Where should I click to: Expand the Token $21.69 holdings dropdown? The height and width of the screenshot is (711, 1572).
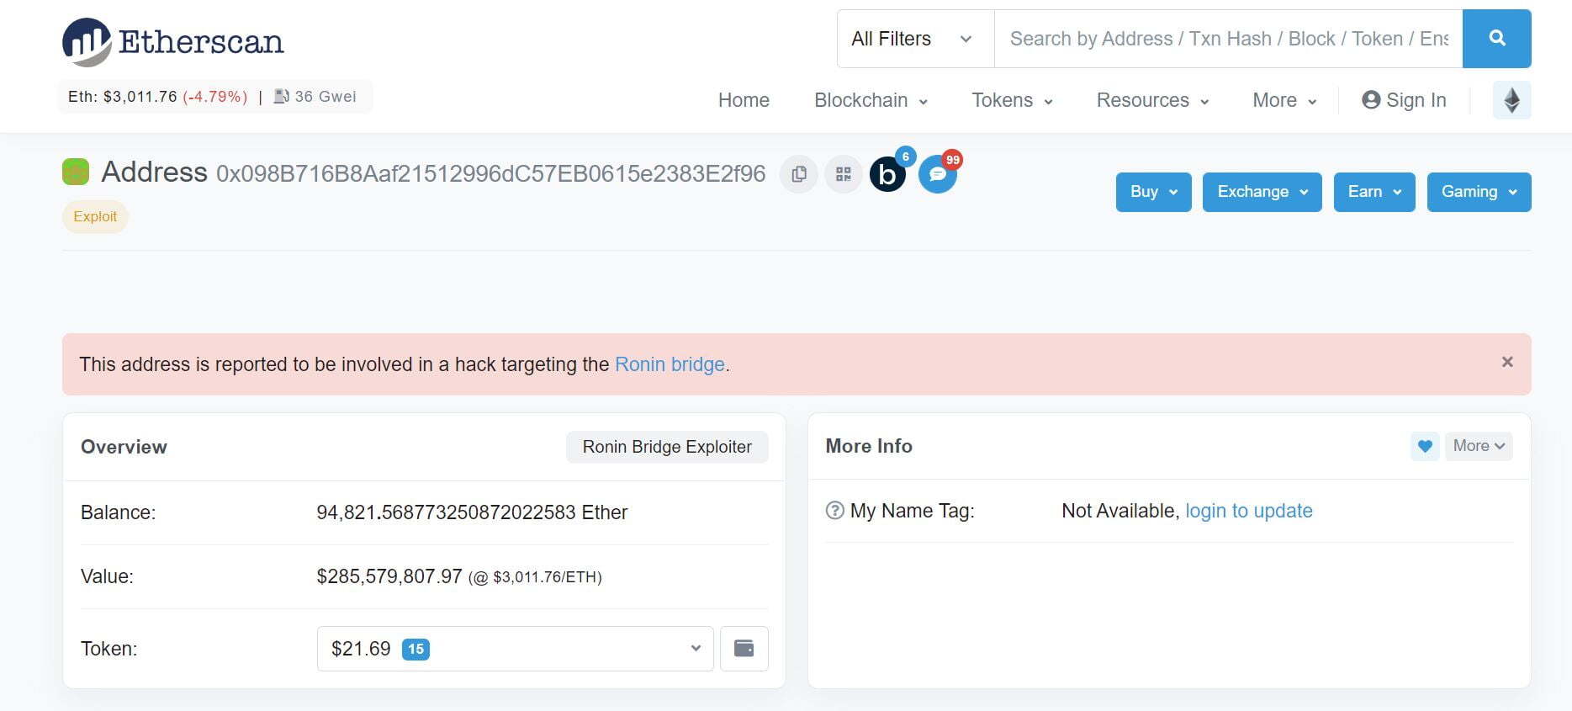click(515, 649)
